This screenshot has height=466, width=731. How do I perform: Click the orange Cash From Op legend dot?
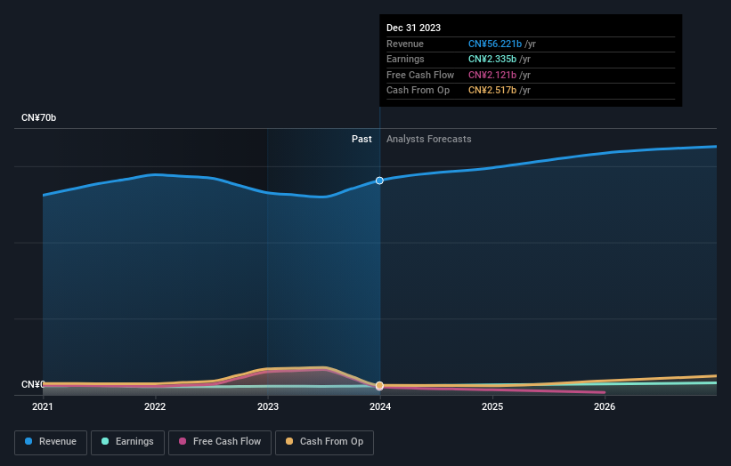[x=289, y=441]
